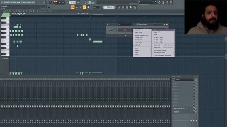227x127 pixels.
Task: Open the EDIT menu
Action: (5, 2)
